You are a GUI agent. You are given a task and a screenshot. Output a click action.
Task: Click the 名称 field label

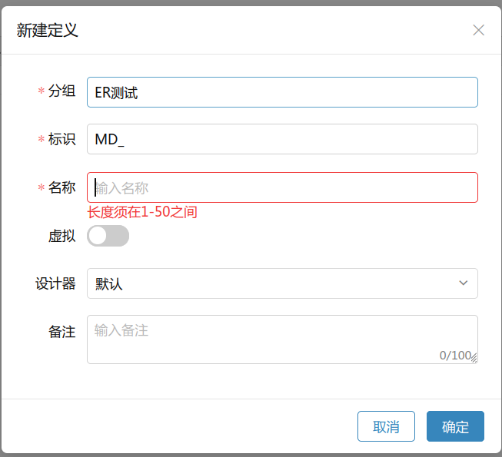pyautogui.click(x=62, y=187)
